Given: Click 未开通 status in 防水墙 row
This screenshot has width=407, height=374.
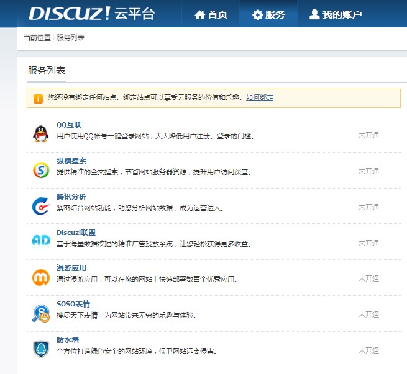Looking at the screenshot, I should pyautogui.click(x=368, y=350).
